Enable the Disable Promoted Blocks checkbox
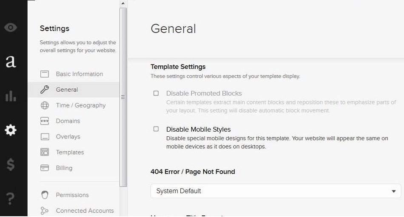 click(x=156, y=93)
